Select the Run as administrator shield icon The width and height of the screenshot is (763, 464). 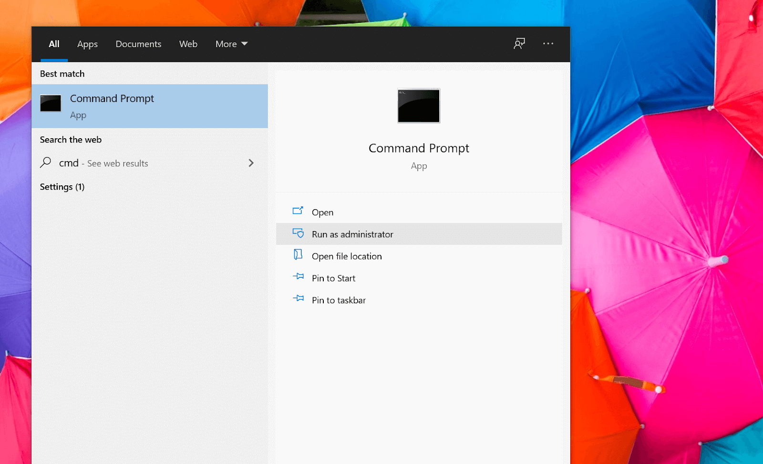[x=299, y=233]
